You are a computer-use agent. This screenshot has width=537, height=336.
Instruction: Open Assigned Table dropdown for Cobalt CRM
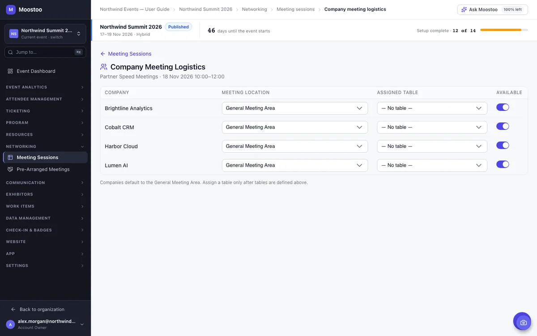[432, 127]
